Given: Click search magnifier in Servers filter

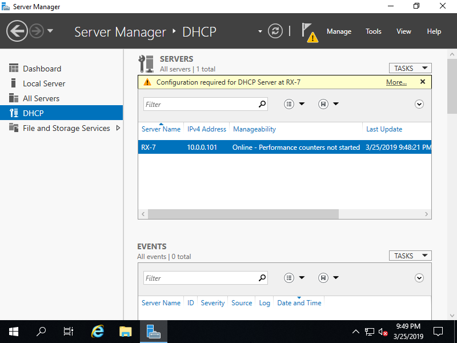Looking at the screenshot, I should pos(262,104).
